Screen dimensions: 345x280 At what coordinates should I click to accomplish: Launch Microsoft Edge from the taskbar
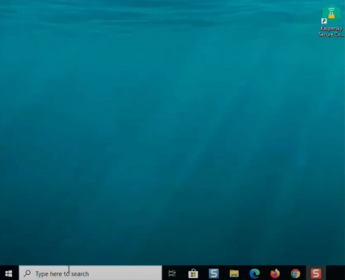254,274
